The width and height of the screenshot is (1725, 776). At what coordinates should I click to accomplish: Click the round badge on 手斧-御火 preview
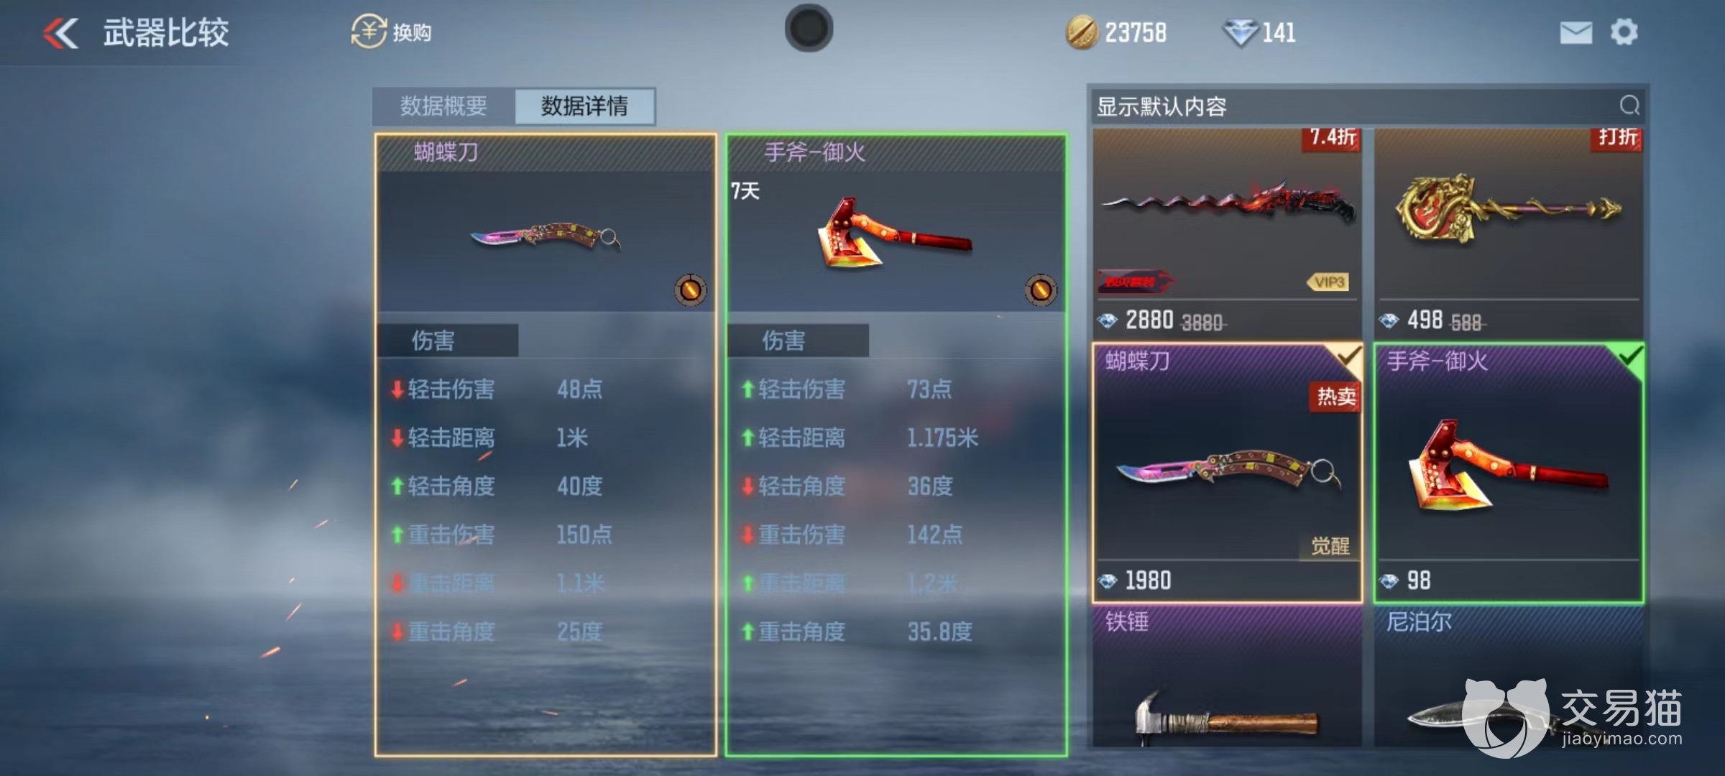pos(1041,290)
